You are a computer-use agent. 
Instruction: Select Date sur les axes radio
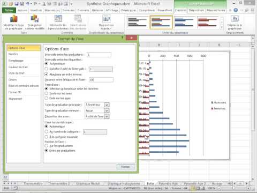click(47, 98)
